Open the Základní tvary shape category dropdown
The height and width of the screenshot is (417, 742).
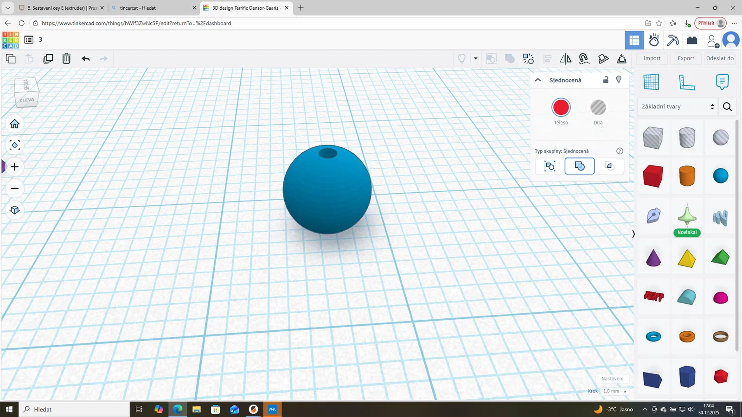pyautogui.click(x=678, y=107)
